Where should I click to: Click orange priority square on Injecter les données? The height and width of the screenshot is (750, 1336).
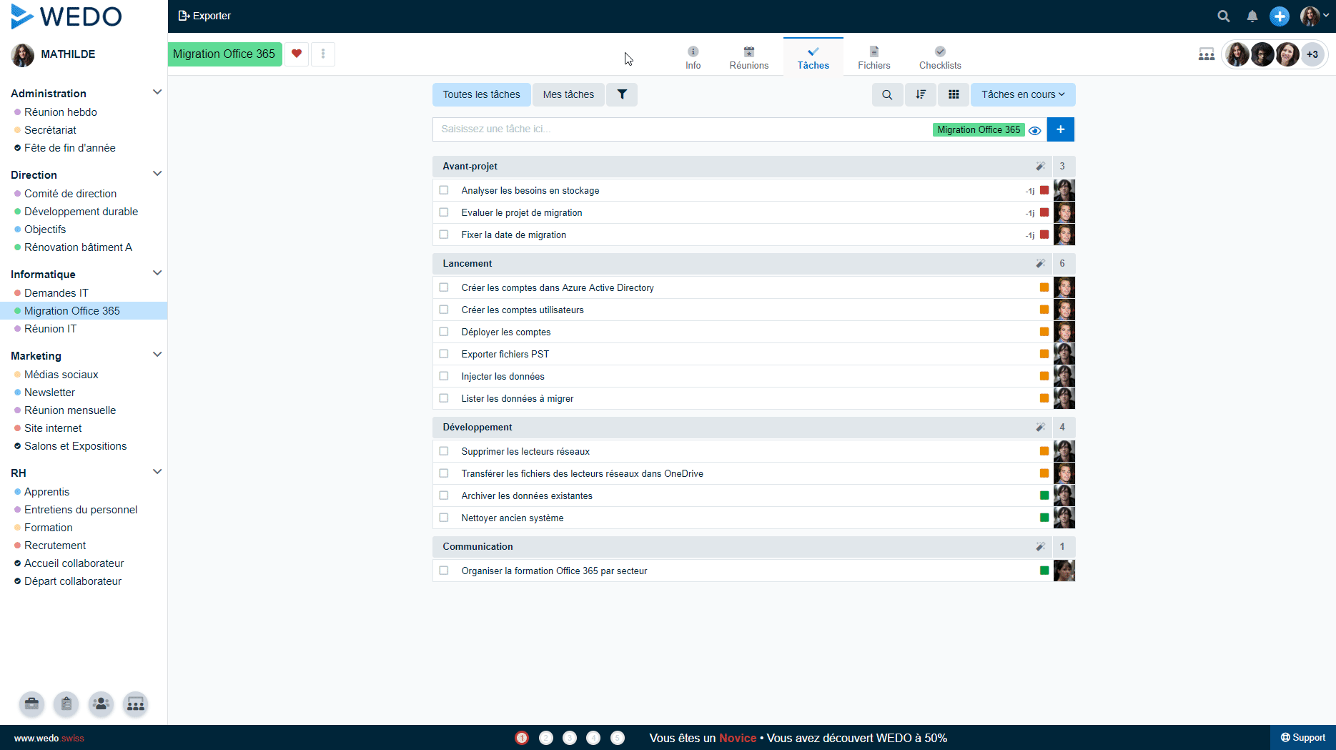point(1044,376)
